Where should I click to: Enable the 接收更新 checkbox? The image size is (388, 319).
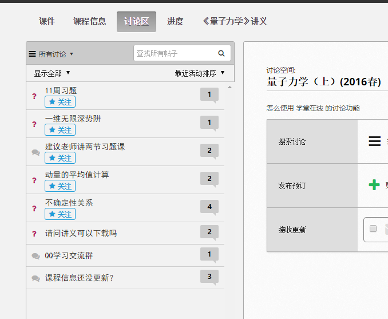(373, 229)
